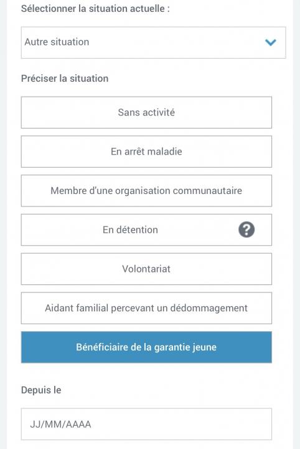Focus the JJ/MM/AAAA date field

click(146, 424)
